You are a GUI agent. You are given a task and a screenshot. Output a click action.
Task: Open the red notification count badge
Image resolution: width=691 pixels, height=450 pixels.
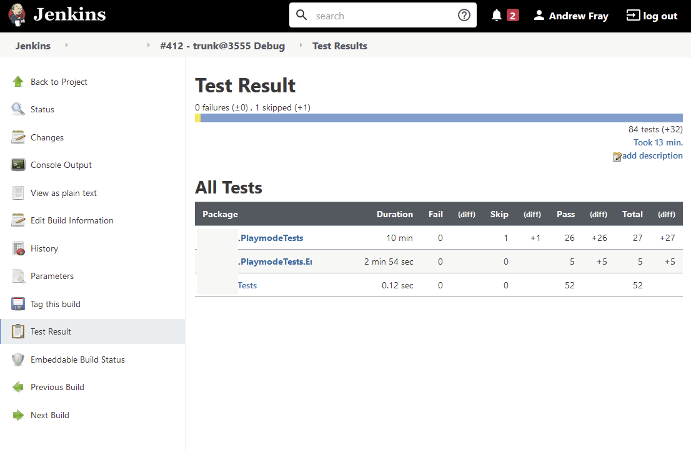pyautogui.click(x=512, y=16)
